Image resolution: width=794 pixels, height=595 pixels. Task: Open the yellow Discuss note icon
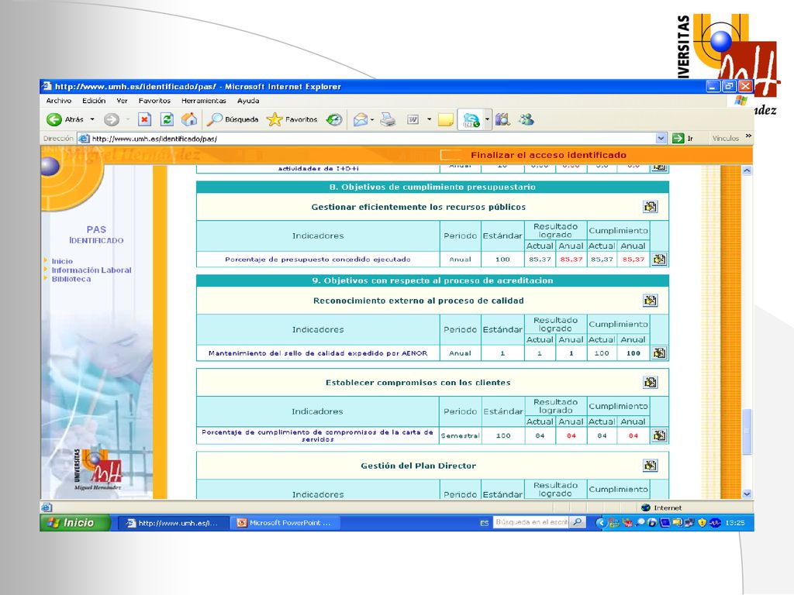tap(446, 120)
